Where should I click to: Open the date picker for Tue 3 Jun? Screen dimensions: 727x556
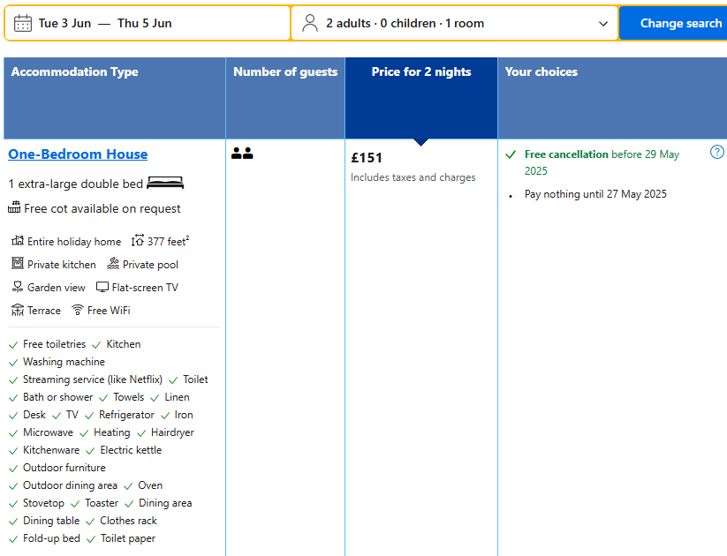tap(104, 23)
